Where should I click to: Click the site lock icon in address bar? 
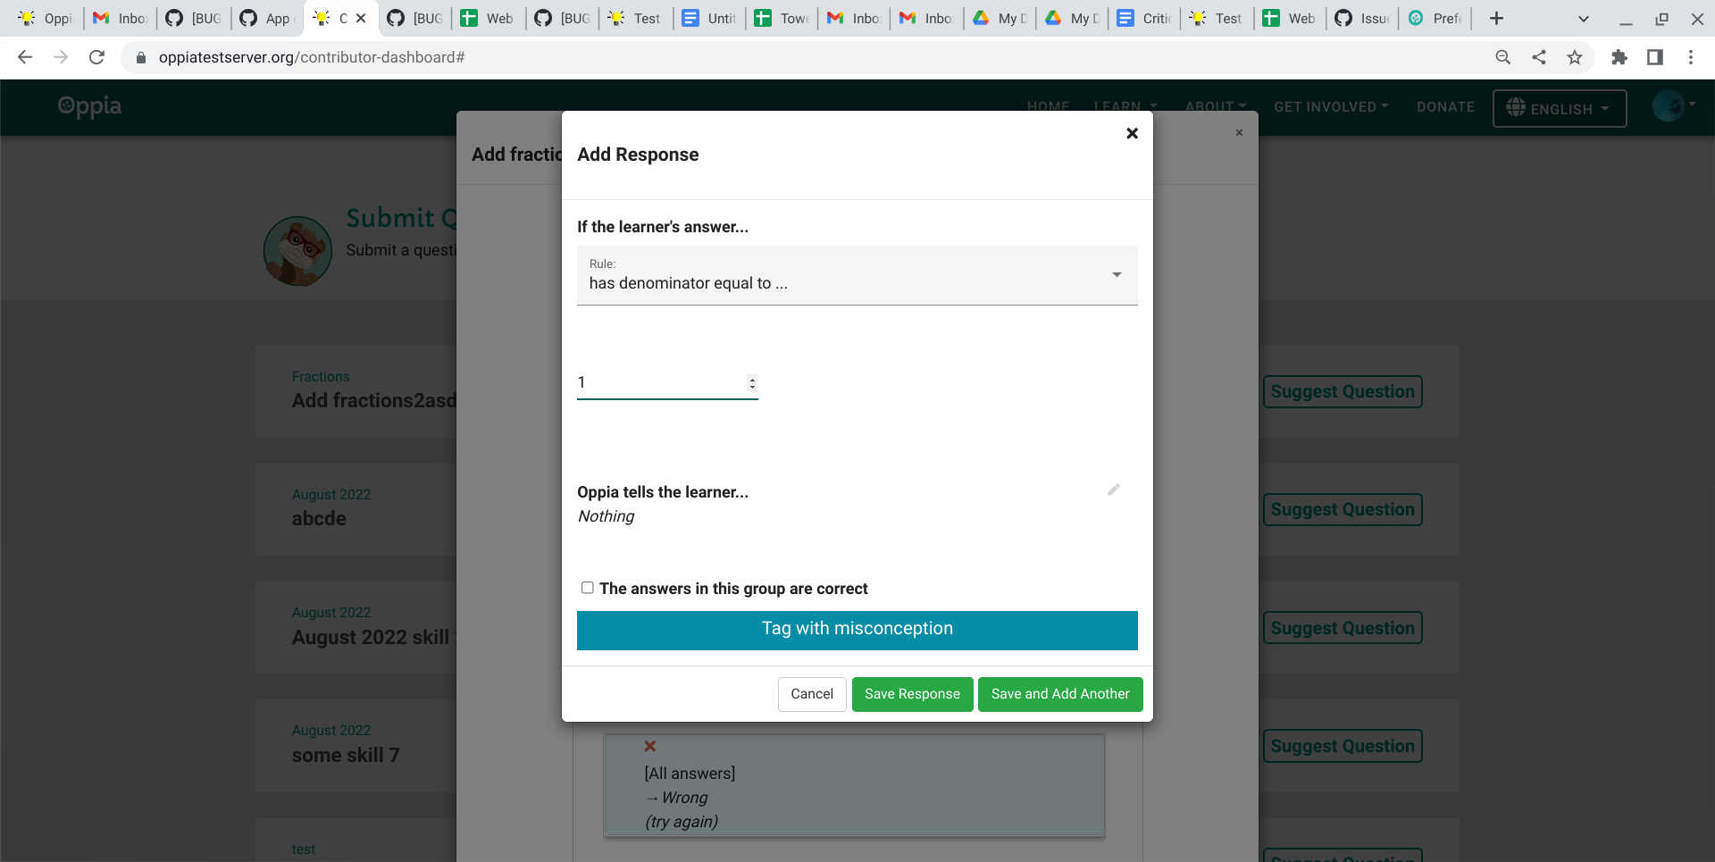(x=140, y=57)
